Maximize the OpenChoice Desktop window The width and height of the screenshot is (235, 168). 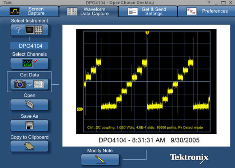pyautogui.click(x=223, y=3)
